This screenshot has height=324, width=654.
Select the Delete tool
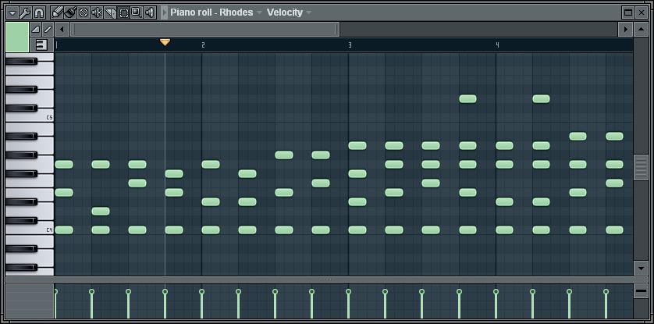click(x=83, y=12)
